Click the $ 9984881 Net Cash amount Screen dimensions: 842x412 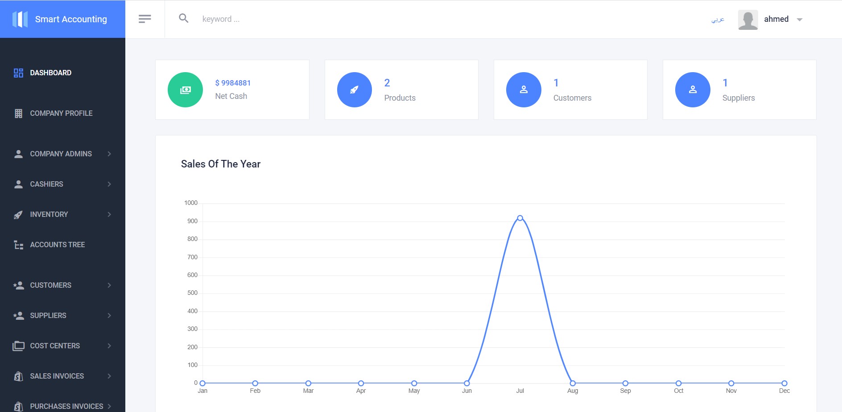[233, 83]
